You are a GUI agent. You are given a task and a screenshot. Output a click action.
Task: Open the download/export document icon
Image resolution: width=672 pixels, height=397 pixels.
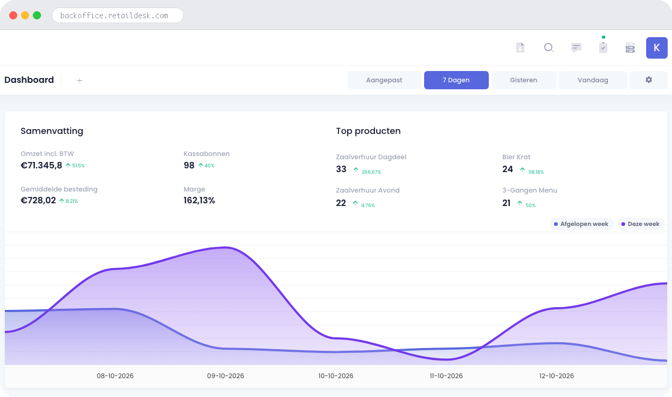[x=520, y=48]
